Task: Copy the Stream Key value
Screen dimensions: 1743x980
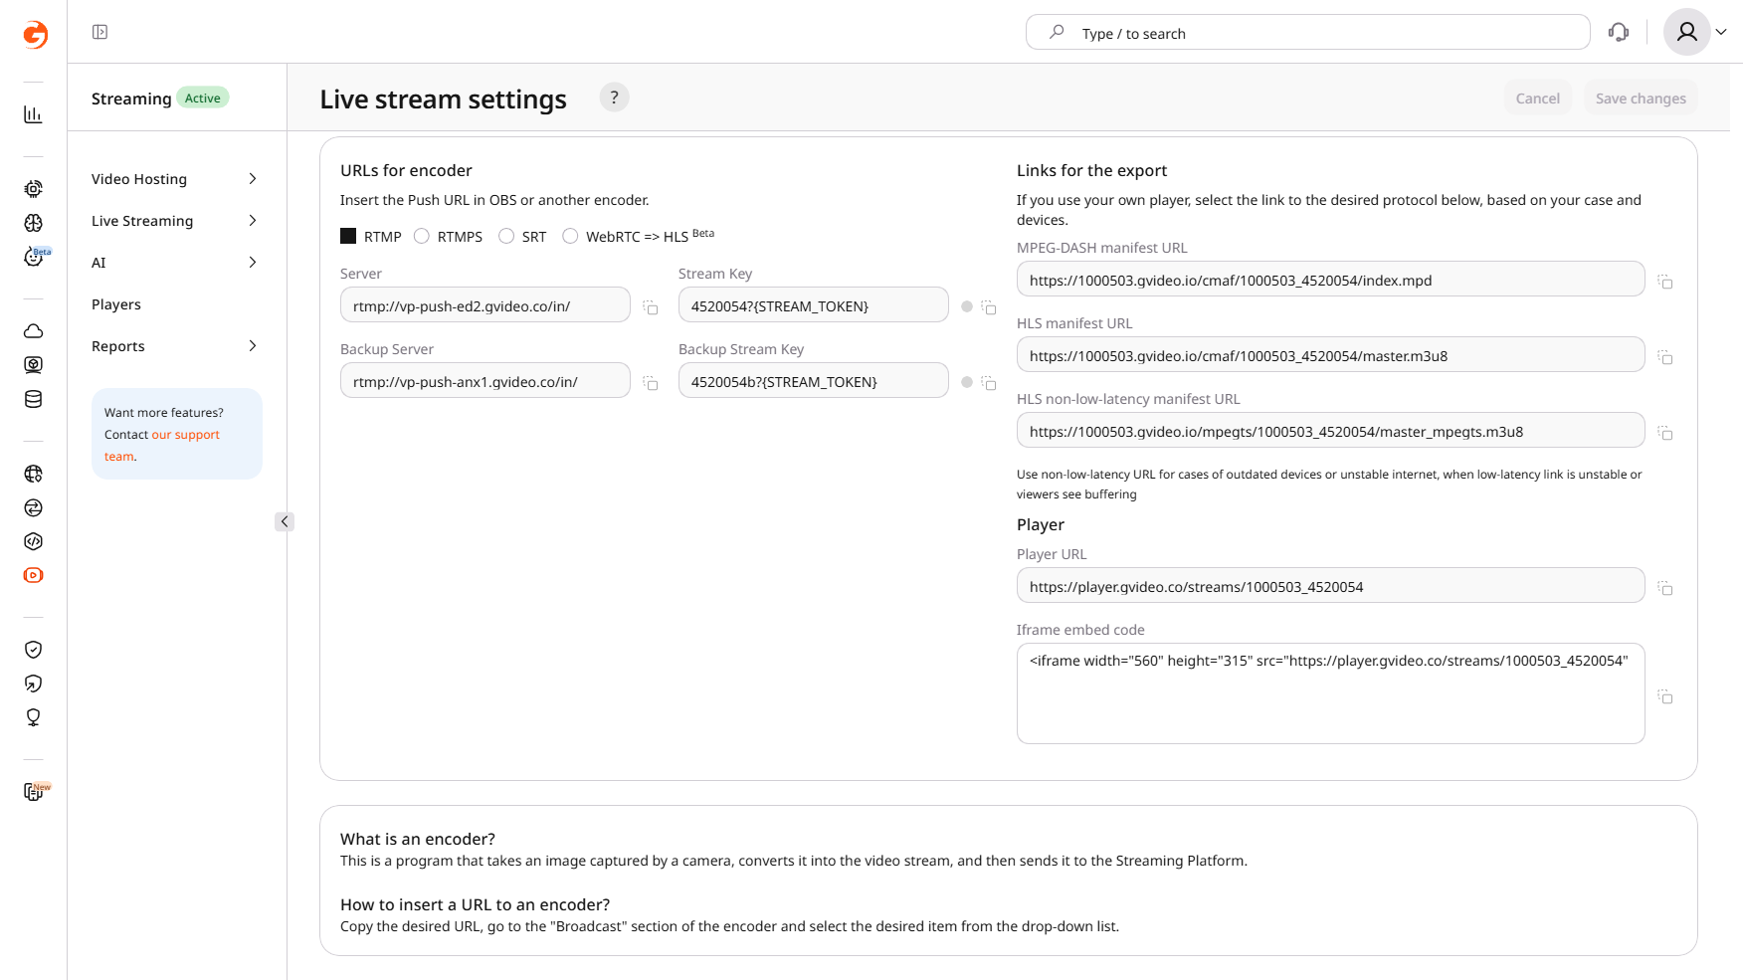Action: pyautogui.click(x=989, y=307)
